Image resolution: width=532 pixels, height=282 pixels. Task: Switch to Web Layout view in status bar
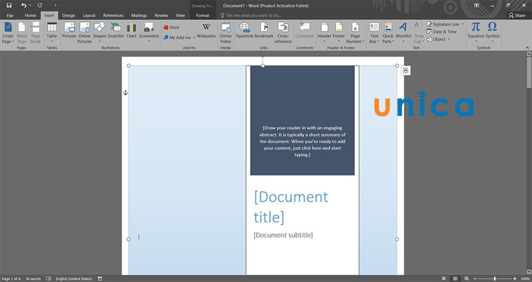pyautogui.click(x=467, y=279)
